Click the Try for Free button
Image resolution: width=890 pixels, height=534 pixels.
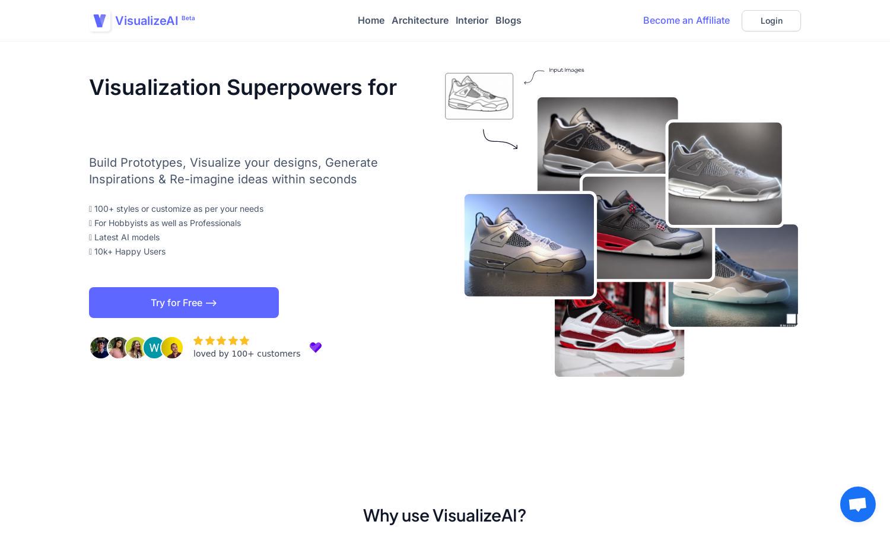(x=184, y=303)
